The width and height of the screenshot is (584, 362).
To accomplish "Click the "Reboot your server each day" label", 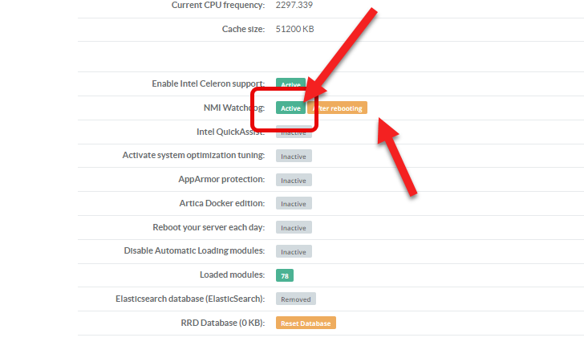I will point(209,227).
